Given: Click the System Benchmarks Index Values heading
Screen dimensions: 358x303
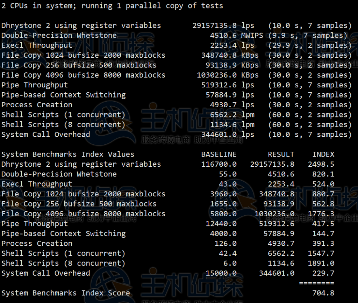Looking at the screenshot, I should 68,154.
